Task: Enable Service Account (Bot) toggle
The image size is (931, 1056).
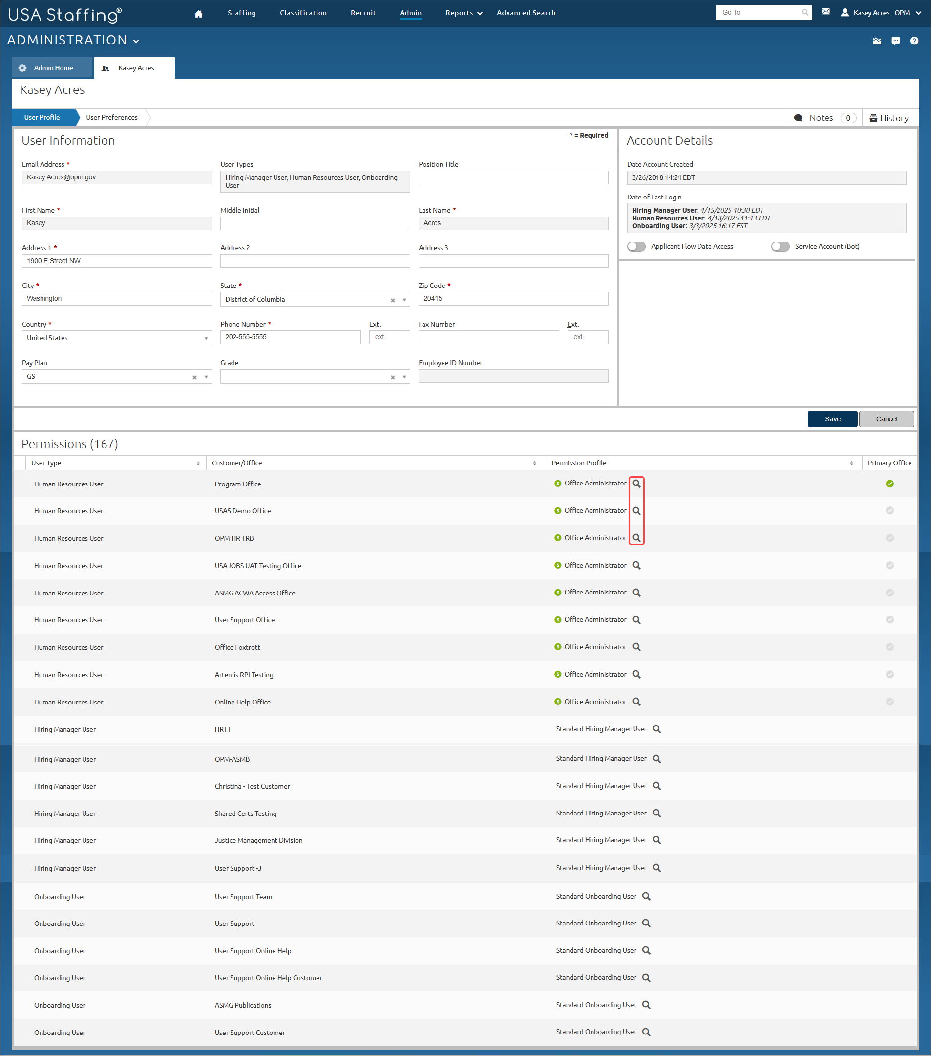Action: (x=780, y=246)
